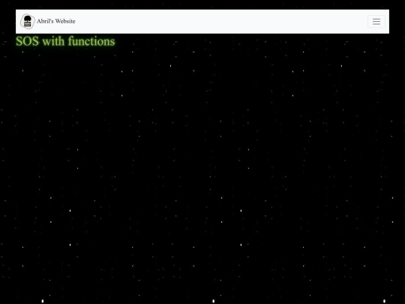Click the skull logo icon in navbar
The width and height of the screenshot is (405, 304).
pos(28,21)
